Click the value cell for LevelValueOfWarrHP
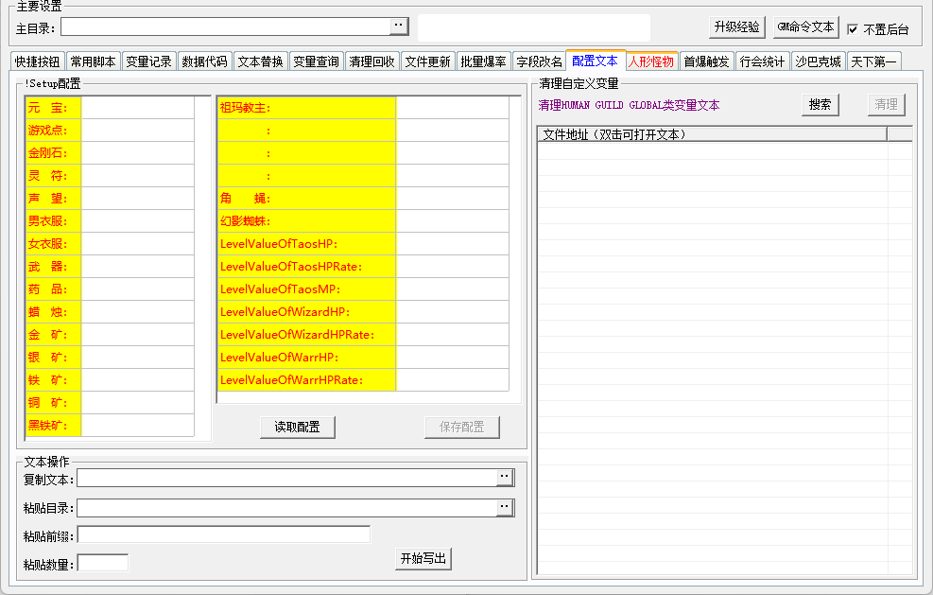Screen dimensions: 933x595 452,358
